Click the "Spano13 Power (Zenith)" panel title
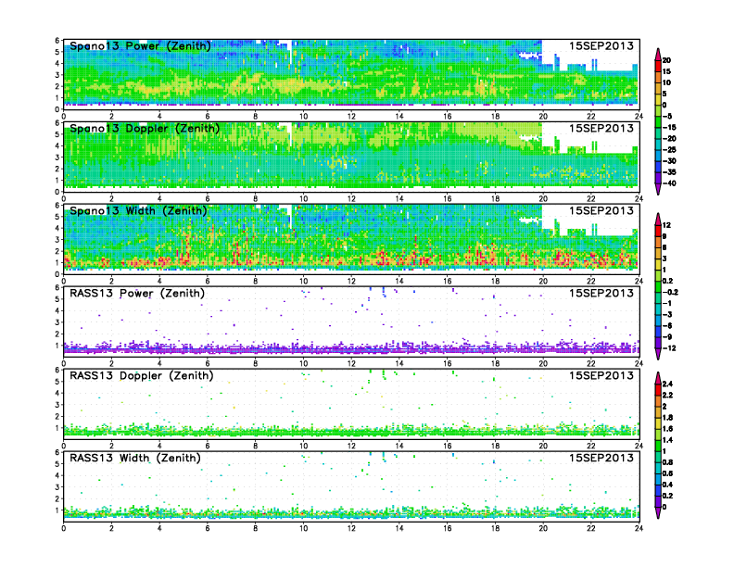 click(140, 45)
